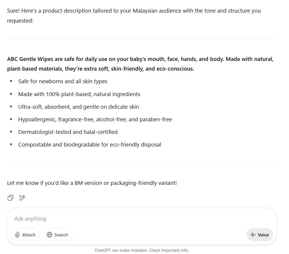Switch on Voice conversation mode
Screen dimensions: 289x254
(x=260, y=235)
